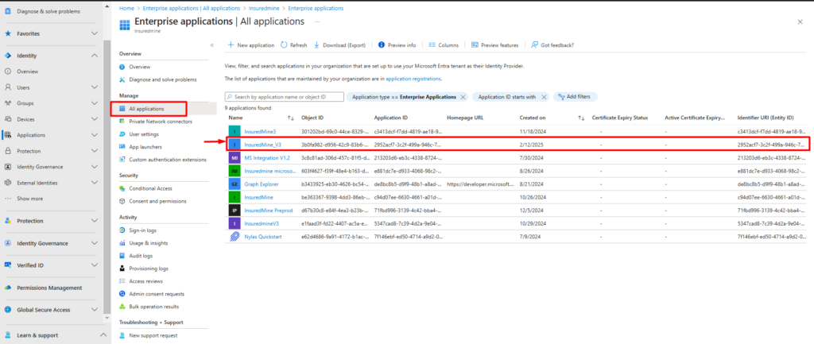814x344 pixels.
Task: Expand the Global Secure Access chevron
Action: coord(95,310)
